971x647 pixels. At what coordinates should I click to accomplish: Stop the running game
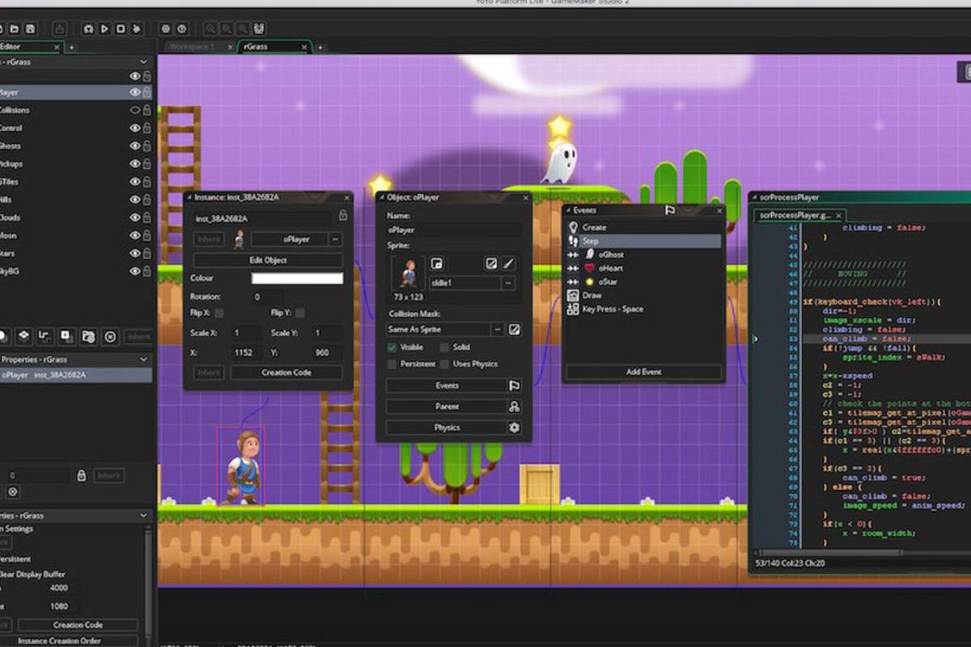click(121, 28)
